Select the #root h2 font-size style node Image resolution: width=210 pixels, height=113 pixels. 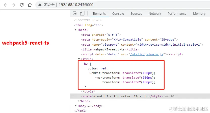point(122,96)
